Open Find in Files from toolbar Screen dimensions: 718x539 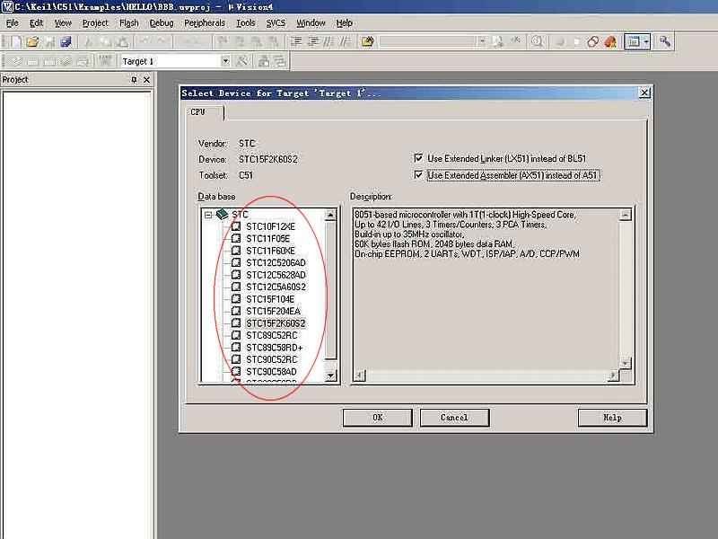pos(368,42)
